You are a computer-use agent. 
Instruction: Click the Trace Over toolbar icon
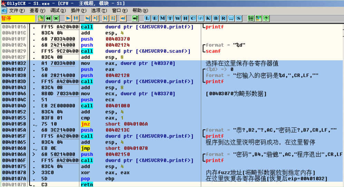point(113,18)
